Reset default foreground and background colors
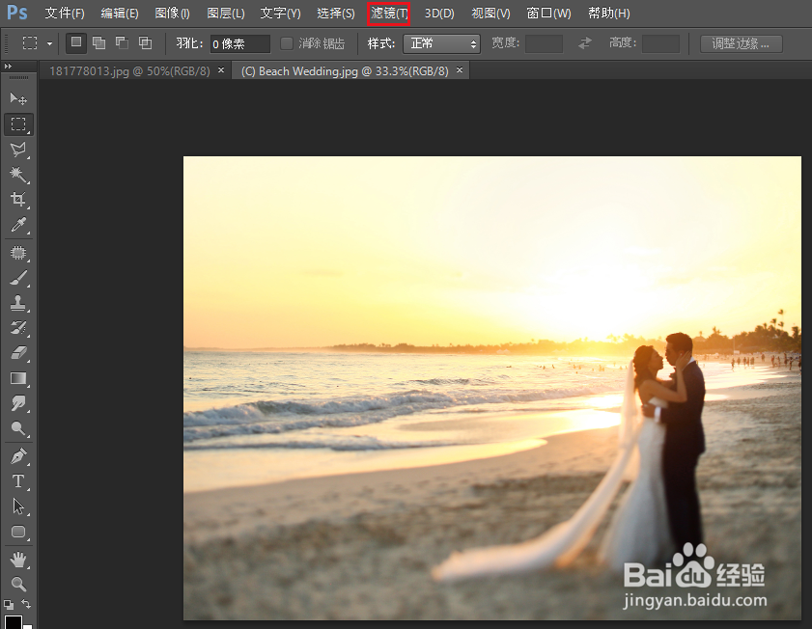 pos(9,604)
